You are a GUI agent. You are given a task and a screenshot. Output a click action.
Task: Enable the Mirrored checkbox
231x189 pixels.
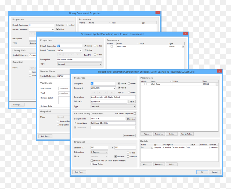point(128,156)
